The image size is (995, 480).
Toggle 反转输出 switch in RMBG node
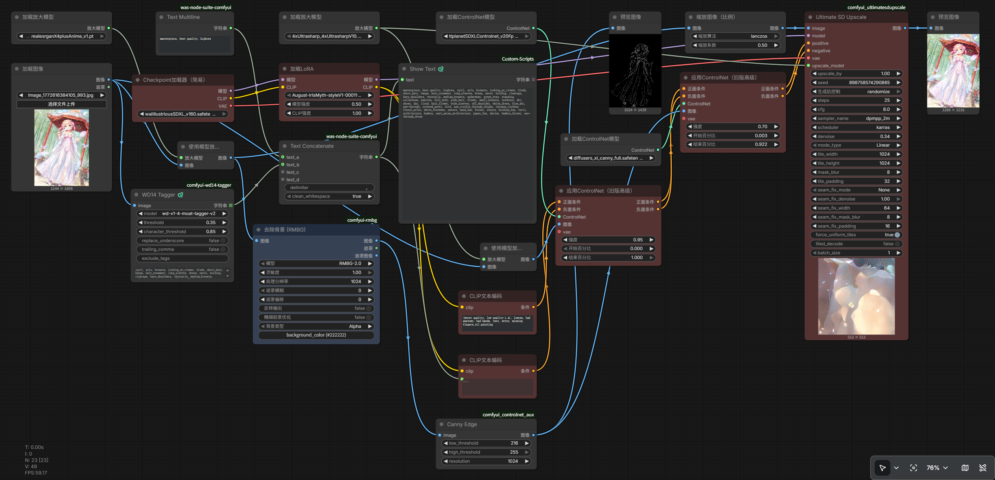[x=316, y=308]
